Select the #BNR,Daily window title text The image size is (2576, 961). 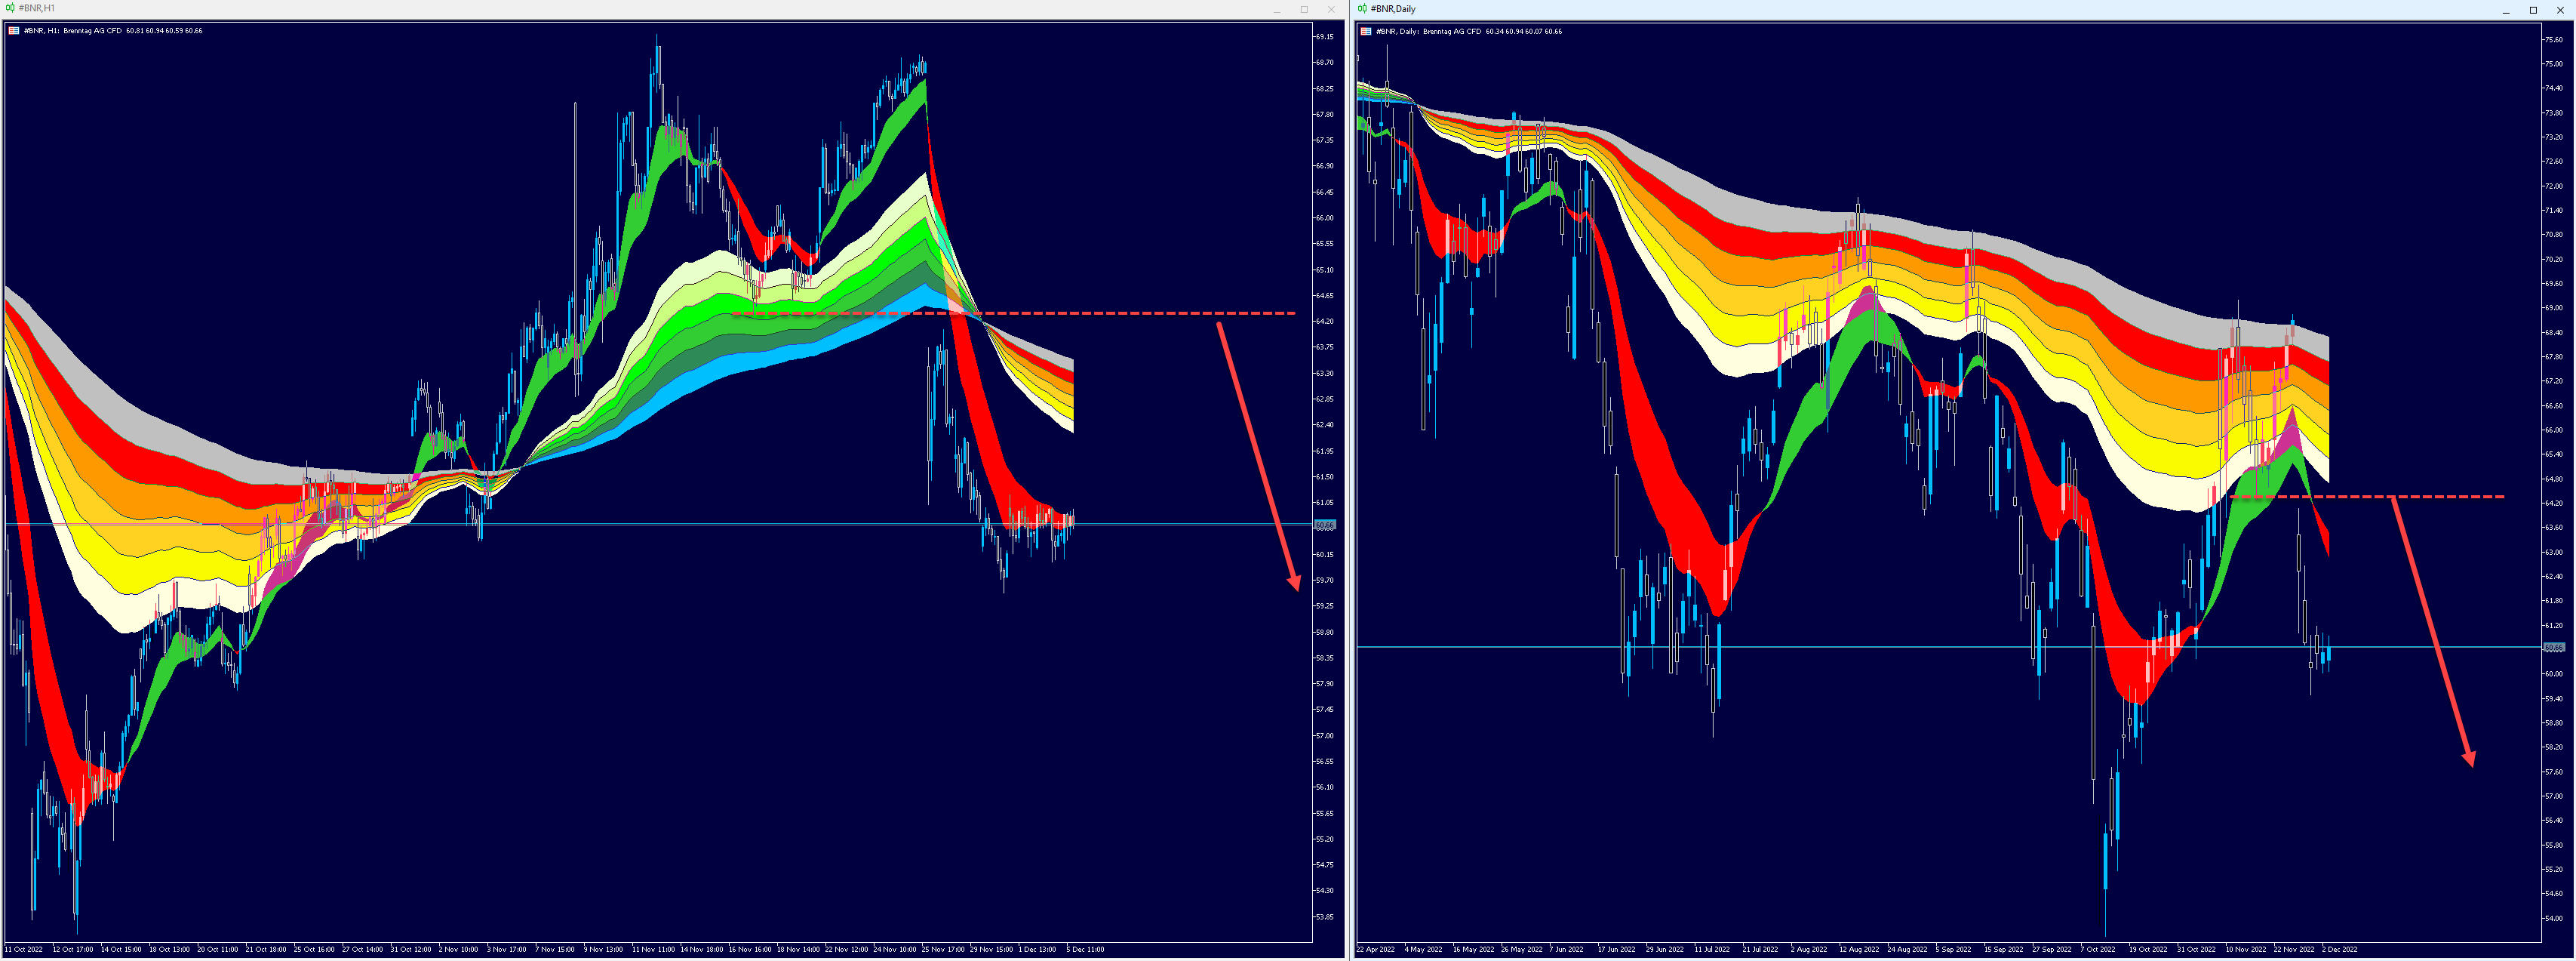click(1393, 9)
